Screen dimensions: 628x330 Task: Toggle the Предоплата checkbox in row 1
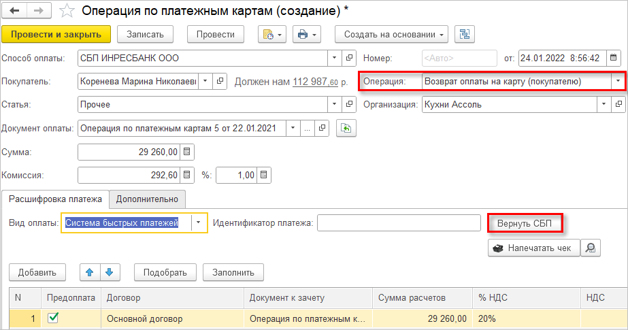pyautogui.click(x=52, y=318)
